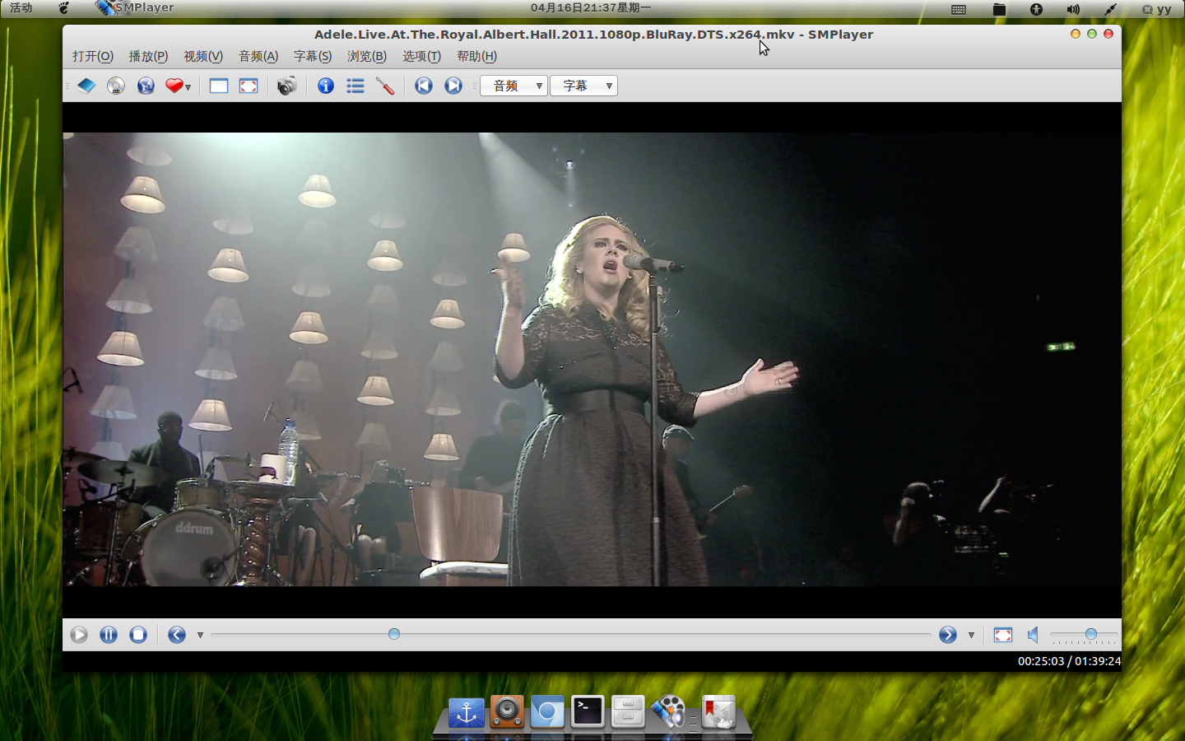The image size is (1185, 741).
Task: Open the 帮助(H) menu
Action: 476,56
